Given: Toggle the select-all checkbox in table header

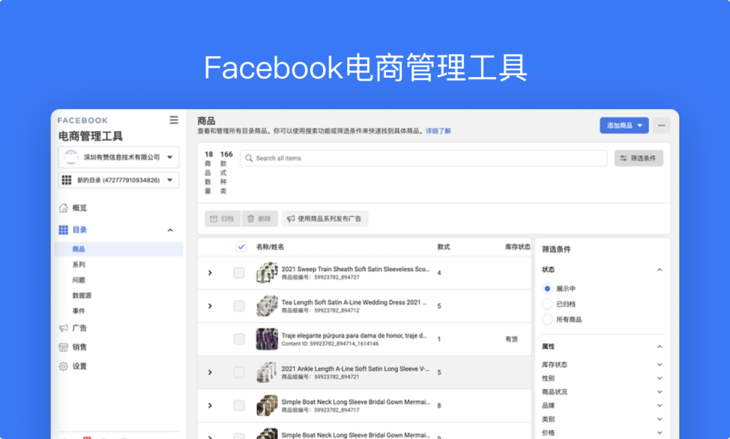Looking at the screenshot, I should coord(241,247).
